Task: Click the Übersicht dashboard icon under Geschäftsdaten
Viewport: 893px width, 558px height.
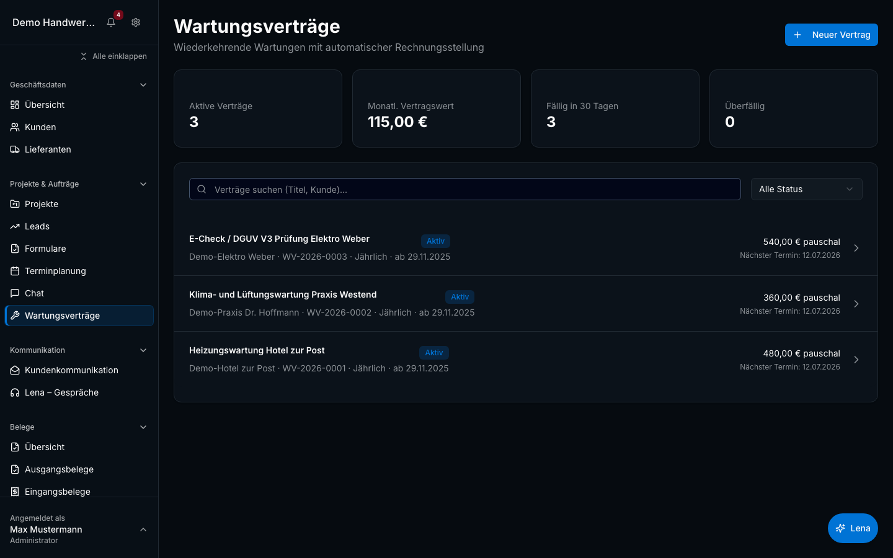Action: (15, 105)
